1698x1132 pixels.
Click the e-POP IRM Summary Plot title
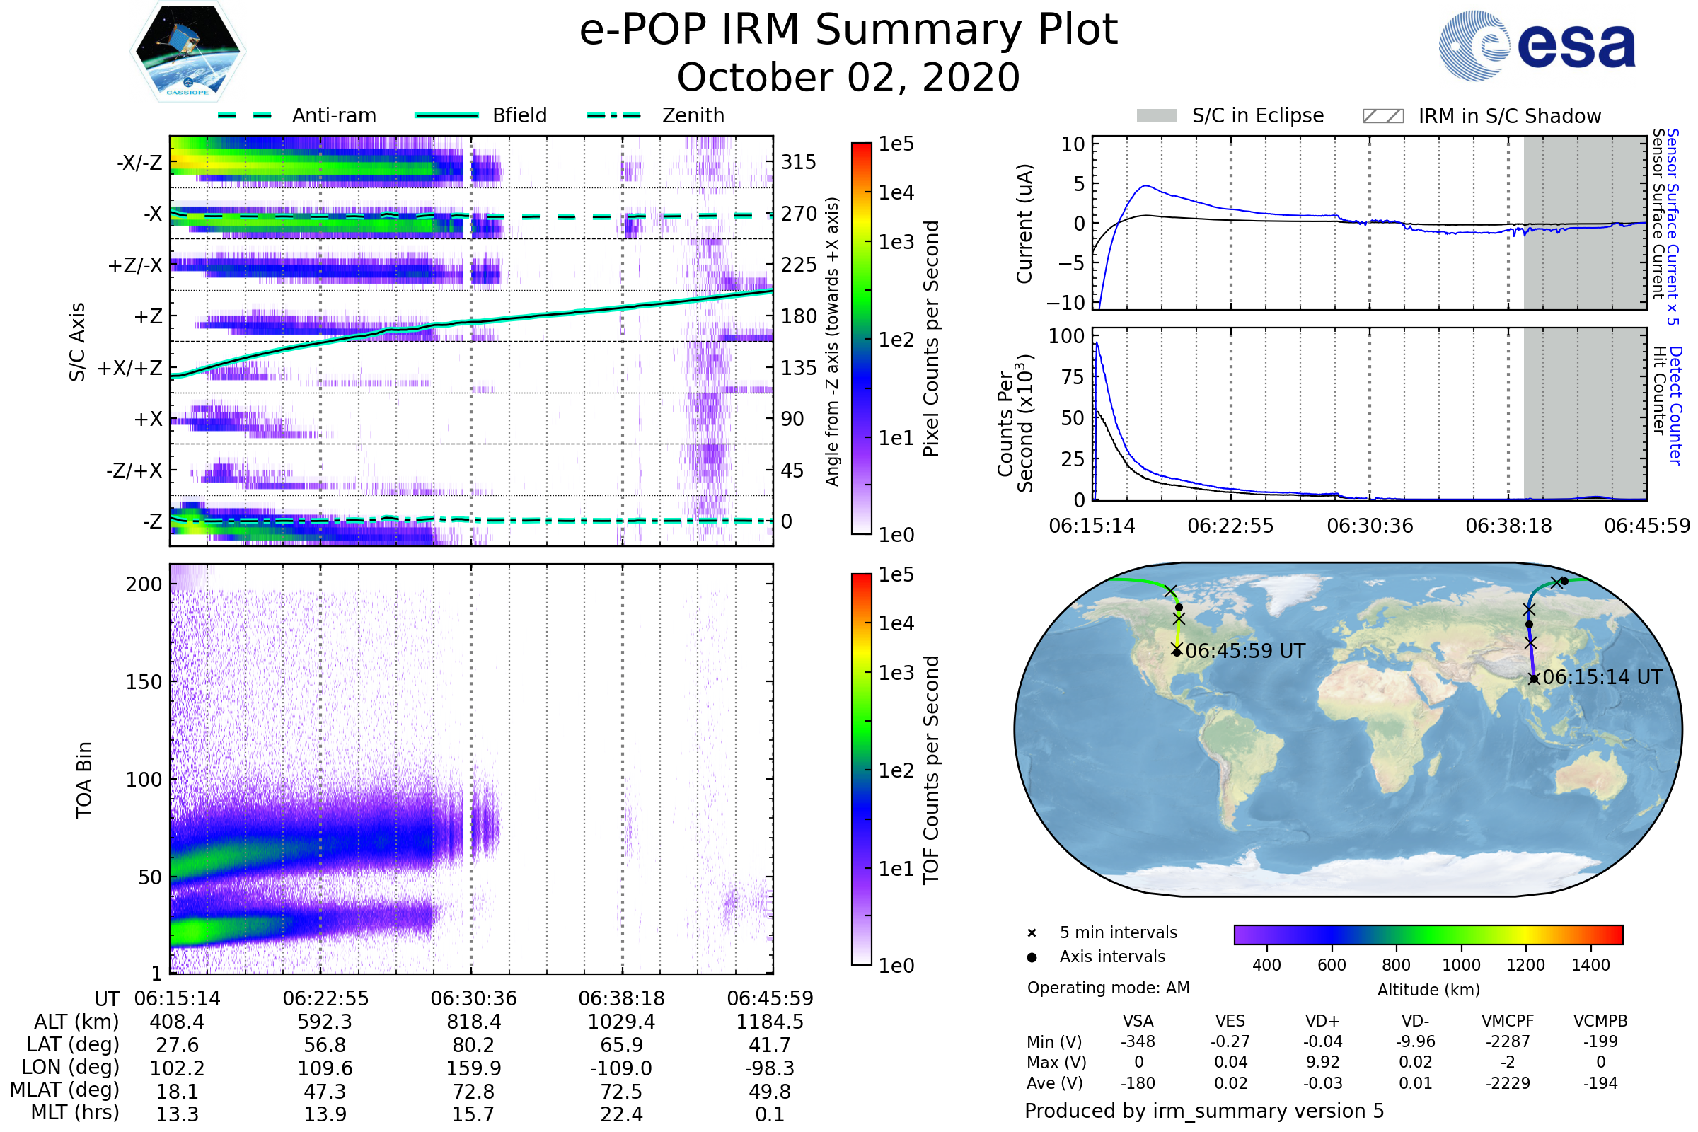[x=848, y=30]
